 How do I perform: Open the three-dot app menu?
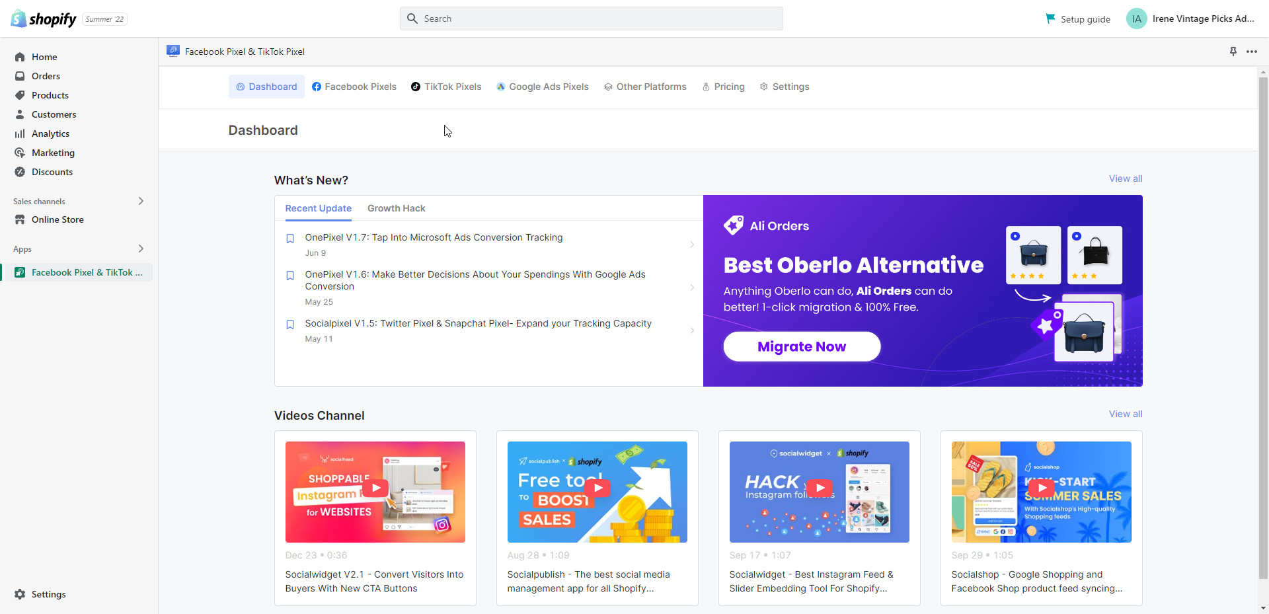(1252, 52)
